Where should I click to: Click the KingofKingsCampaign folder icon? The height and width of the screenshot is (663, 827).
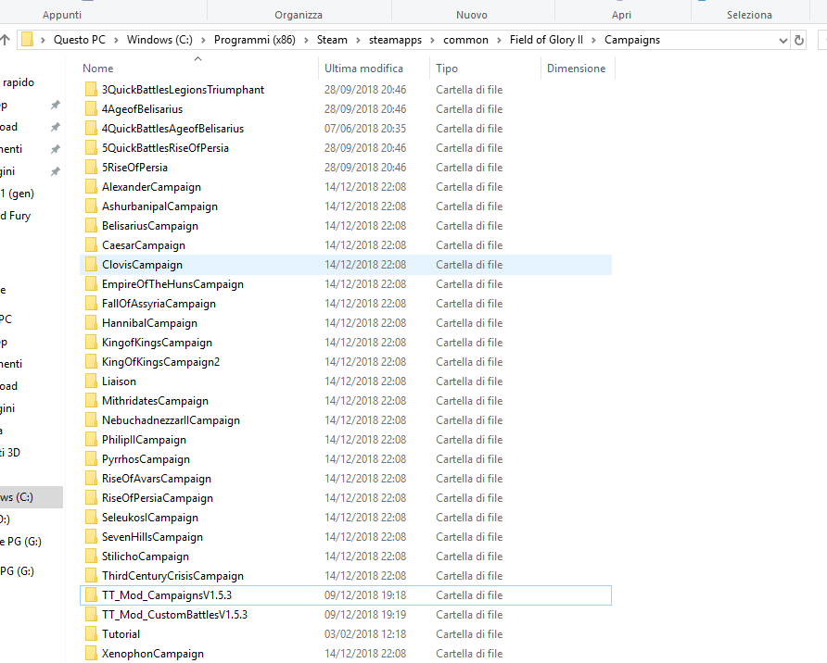(91, 343)
